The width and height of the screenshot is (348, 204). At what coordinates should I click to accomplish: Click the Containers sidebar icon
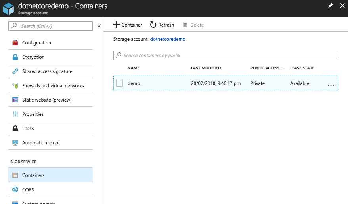(x=15, y=175)
